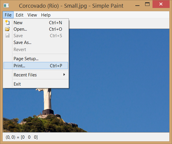Click the open folder icon beside Open
The height and width of the screenshot is (144, 172).
tap(7, 29)
